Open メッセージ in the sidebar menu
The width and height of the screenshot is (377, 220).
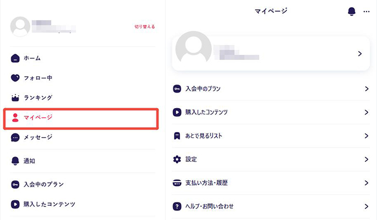[38, 137]
